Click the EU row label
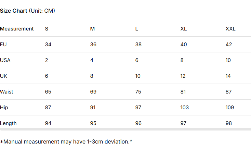Screen dimensions: 251x149 click(x=3, y=45)
